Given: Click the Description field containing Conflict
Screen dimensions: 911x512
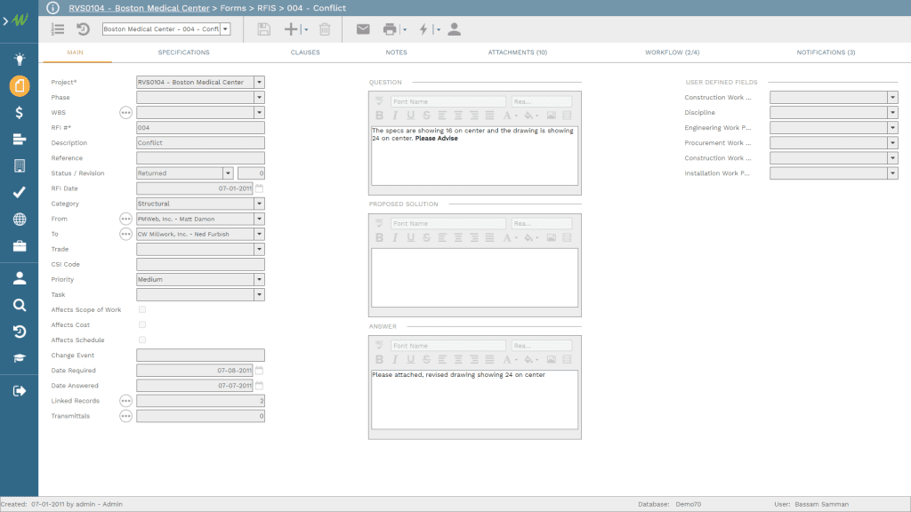Looking at the screenshot, I should pyautogui.click(x=200, y=143).
